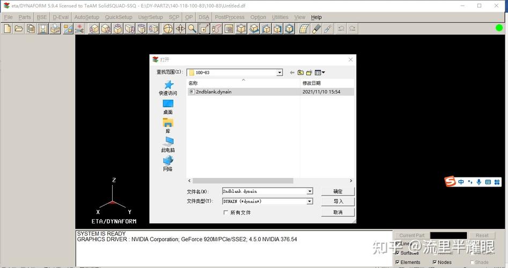The height and width of the screenshot is (268, 508).
Task: Open the Utilities menu
Action: [280, 17]
